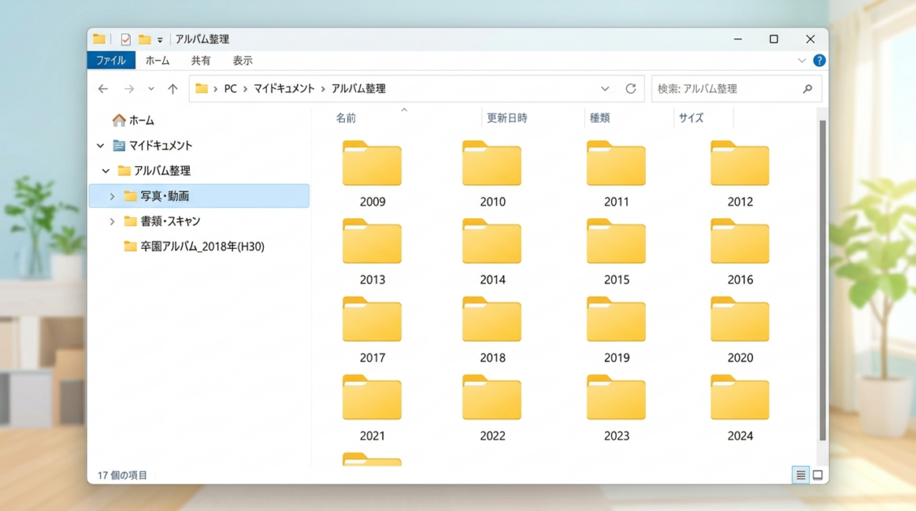Open the 表示 ribbon tab
Image resolution: width=916 pixels, height=511 pixels.
pyautogui.click(x=243, y=61)
